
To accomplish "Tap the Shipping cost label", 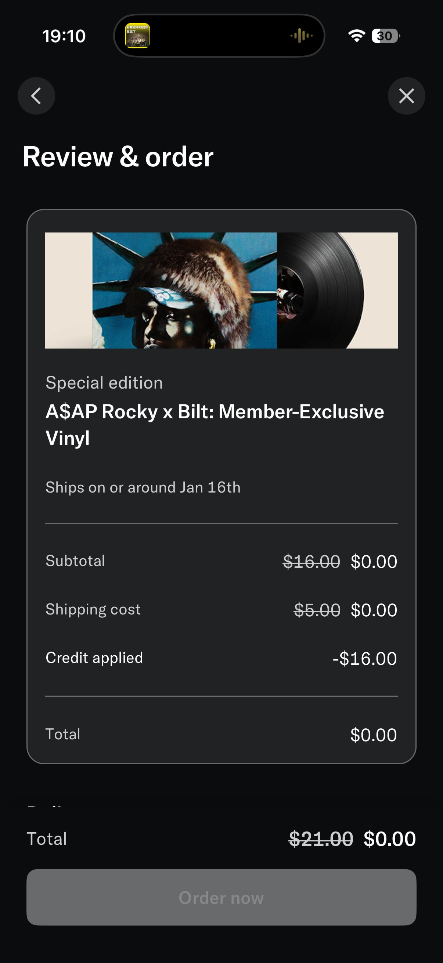I will 93,609.
